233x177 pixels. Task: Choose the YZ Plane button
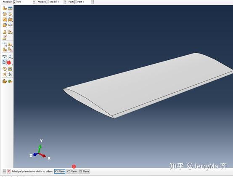(72, 172)
